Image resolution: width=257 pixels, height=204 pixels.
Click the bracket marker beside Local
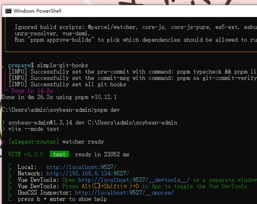click(x=10, y=167)
